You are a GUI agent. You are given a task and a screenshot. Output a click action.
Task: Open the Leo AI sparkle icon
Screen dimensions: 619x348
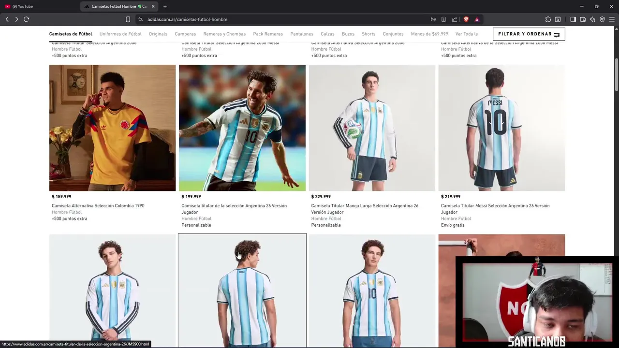click(x=592, y=19)
